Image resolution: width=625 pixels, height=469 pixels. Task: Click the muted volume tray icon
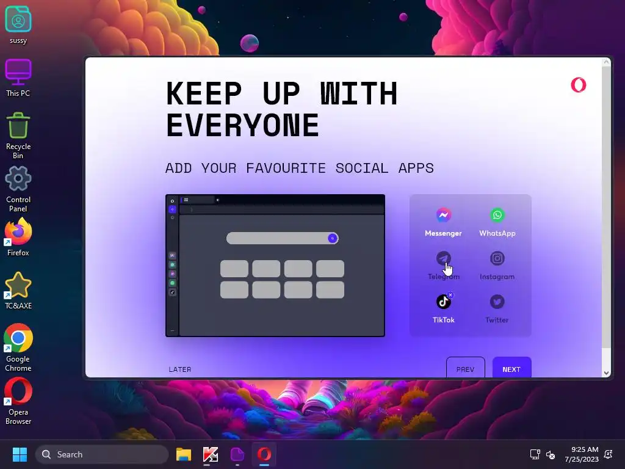(x=551, y=454)
